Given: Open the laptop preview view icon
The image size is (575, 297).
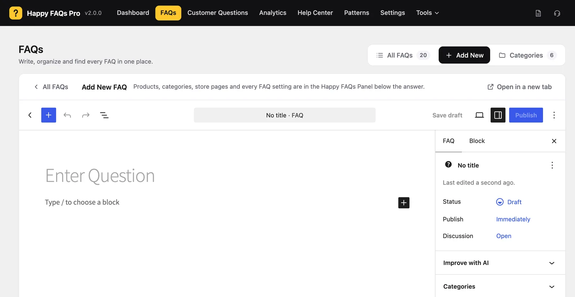Looking at the screenshot, I should (x=479, y=115).
